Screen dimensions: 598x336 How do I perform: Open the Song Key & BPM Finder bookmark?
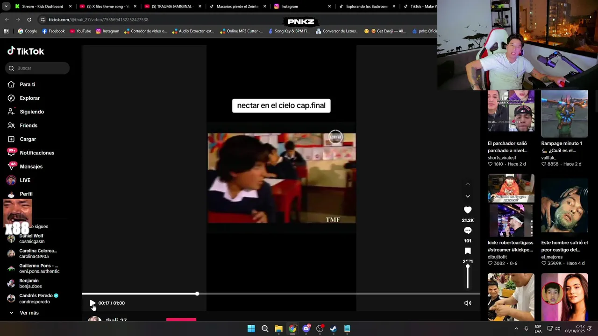(x=289, y=31)
